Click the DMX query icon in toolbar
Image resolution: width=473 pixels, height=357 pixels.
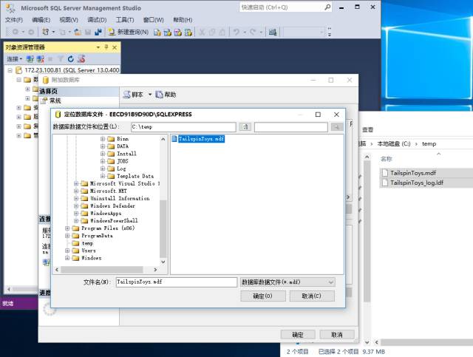[x=178, y=33]
